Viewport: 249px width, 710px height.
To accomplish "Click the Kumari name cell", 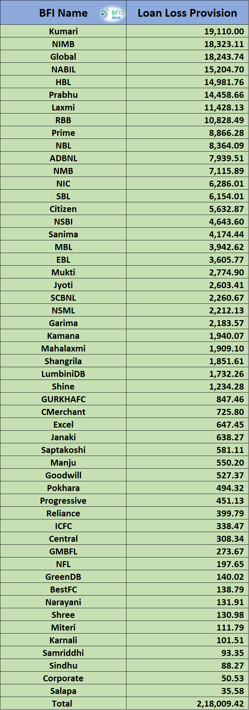I will (x=63, y=31).
